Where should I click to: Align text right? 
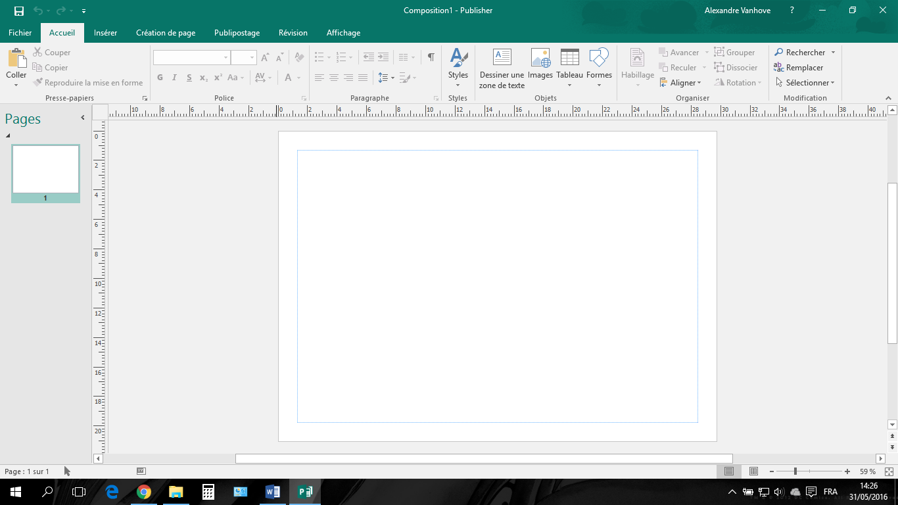(x=348, y=78)
